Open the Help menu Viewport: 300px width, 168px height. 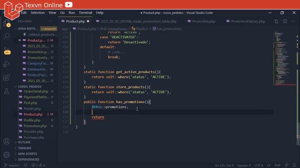(x=100, y=13)
